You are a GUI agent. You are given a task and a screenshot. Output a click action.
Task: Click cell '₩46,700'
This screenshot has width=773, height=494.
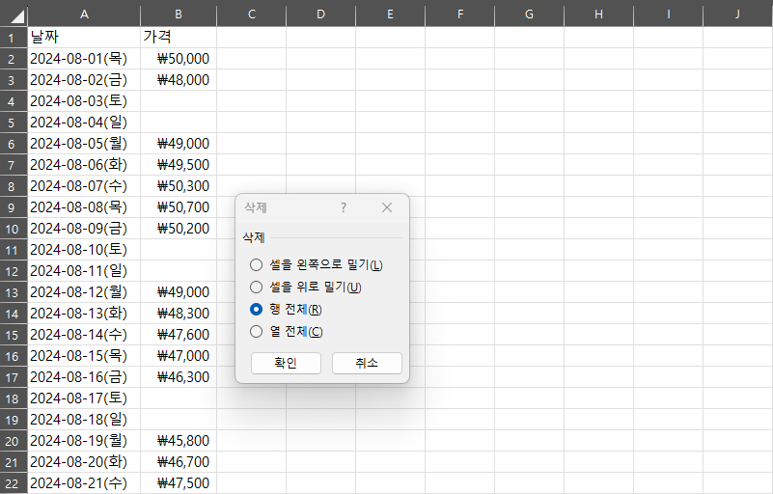pos(179,461)
